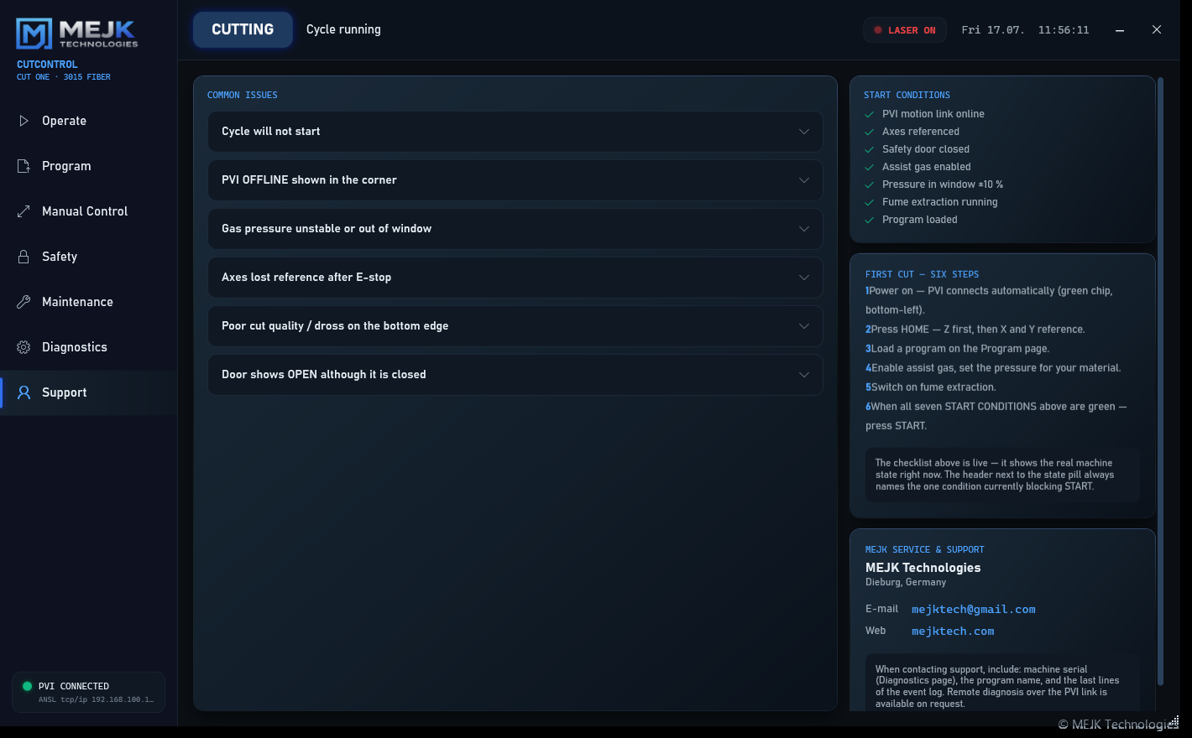The image size is (1192, 738).
Task: Go to the Program page
Action: pos(89,166)
